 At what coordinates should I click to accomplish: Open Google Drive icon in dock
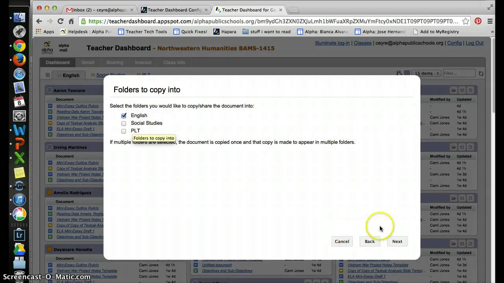(x=19, y=249)
